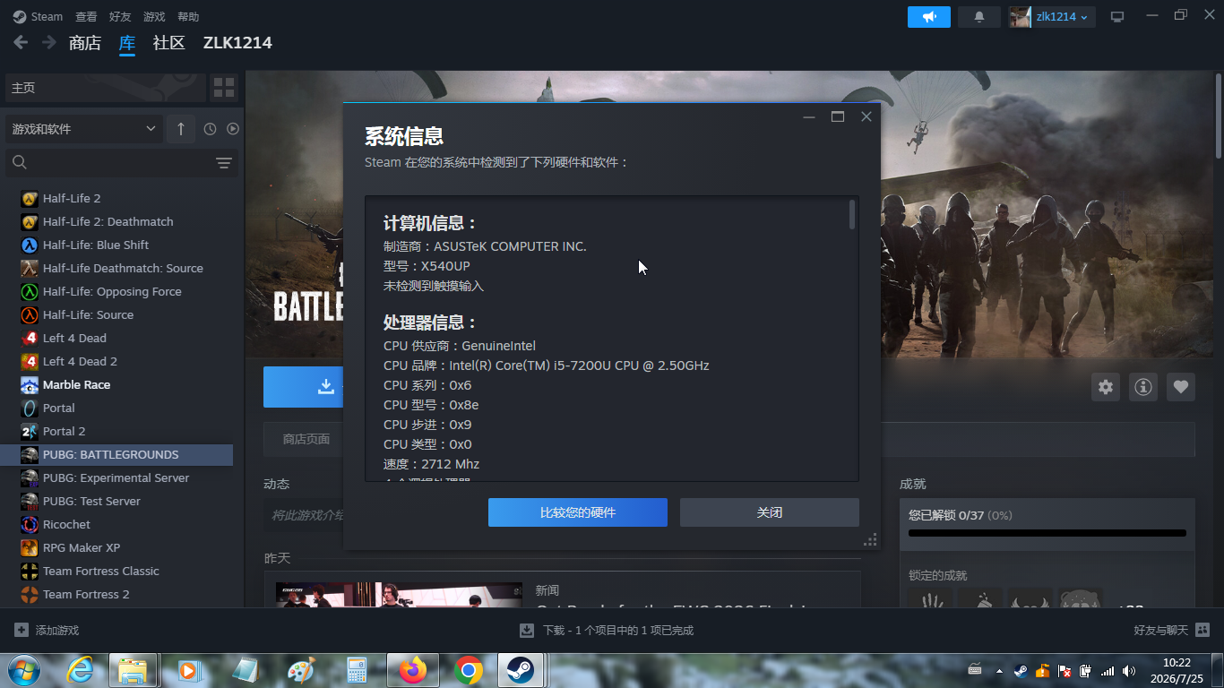
Task: Open Google Chrome from the taskbar
Action: pyautogui.click(x=468, y=670)
